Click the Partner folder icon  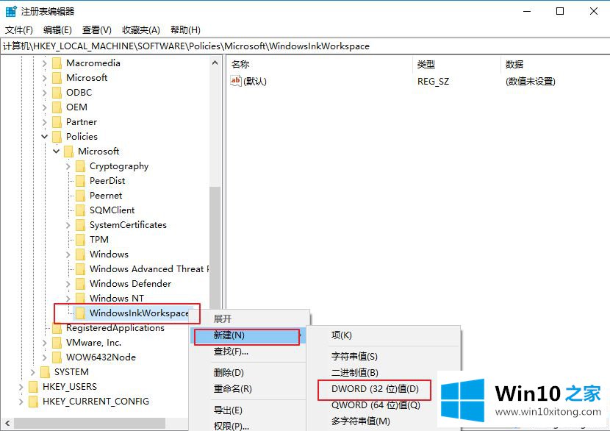pos(57,122)
